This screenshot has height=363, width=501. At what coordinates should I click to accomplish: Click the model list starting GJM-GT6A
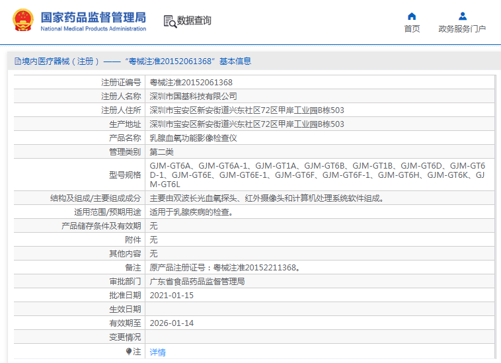pyautogui.click(x=317, y=175)
